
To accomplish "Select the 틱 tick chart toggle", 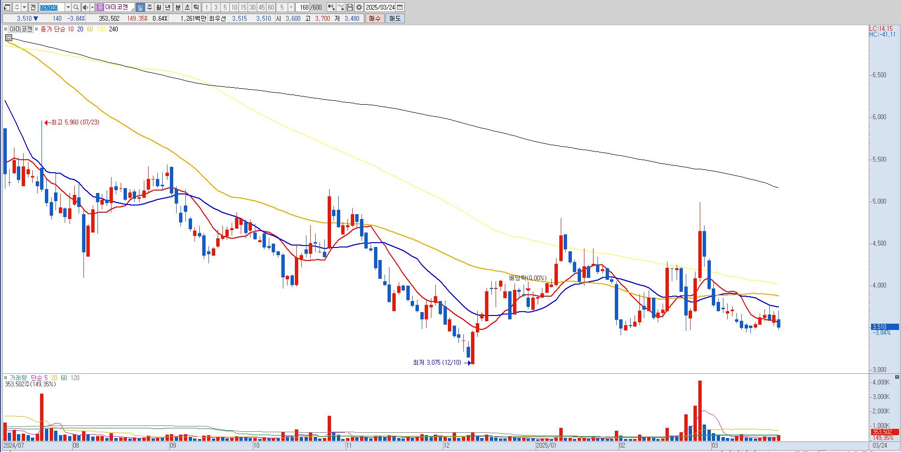I will pyautogui.click(x=196, y=7).
